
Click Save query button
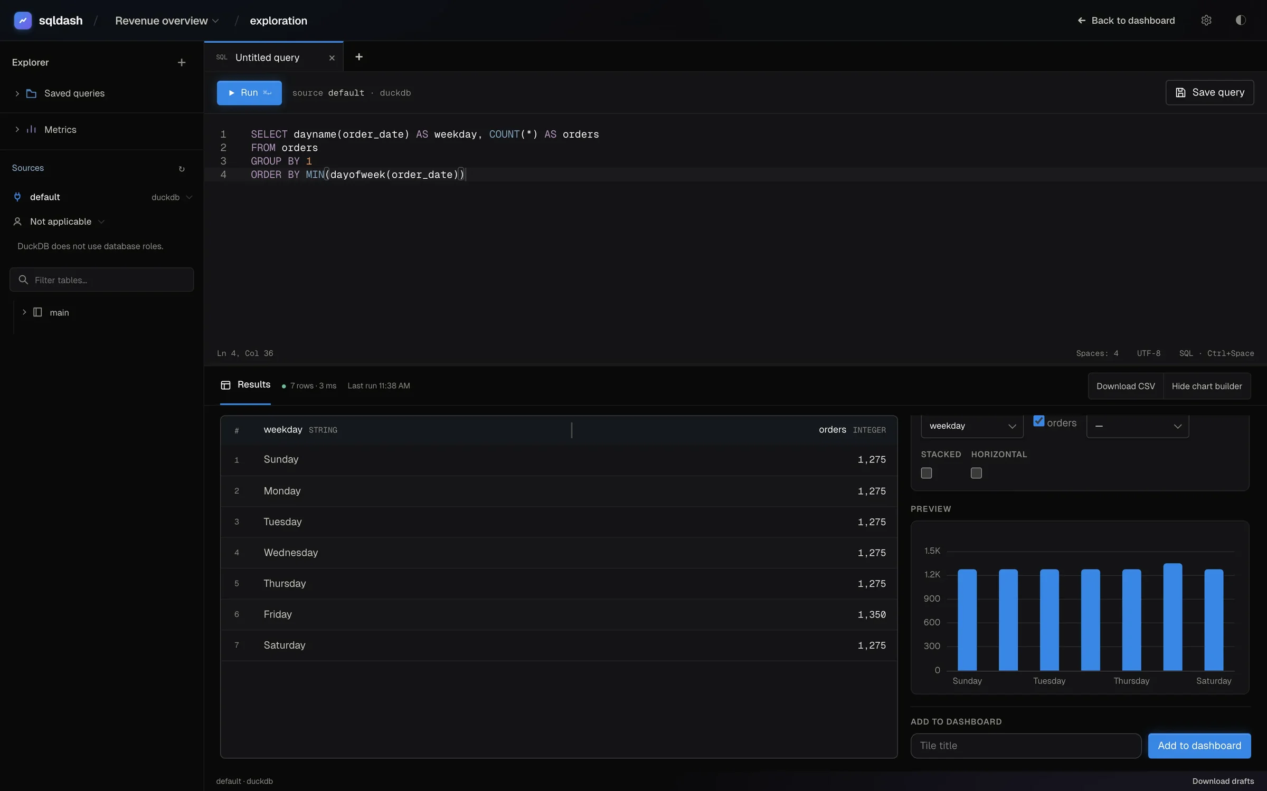pos(1209,93)
